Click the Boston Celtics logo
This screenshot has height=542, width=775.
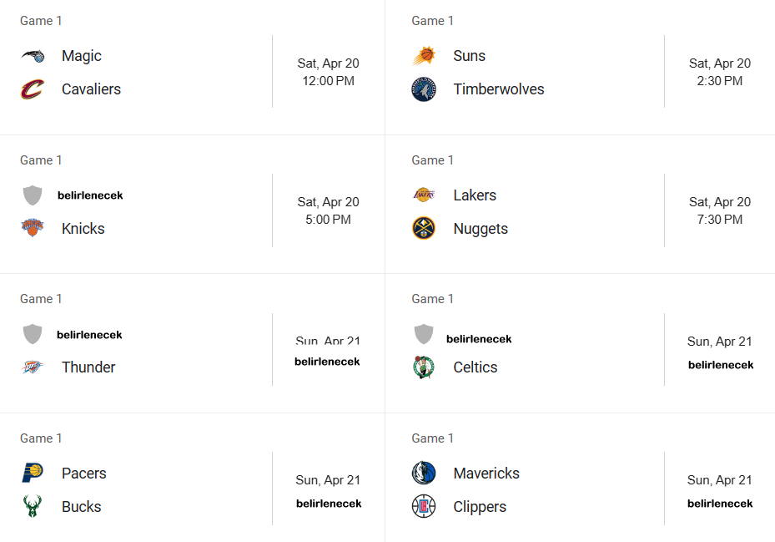tap(424, 367)
